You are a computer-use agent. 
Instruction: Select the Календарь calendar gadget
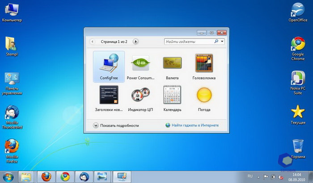point(172,97)
